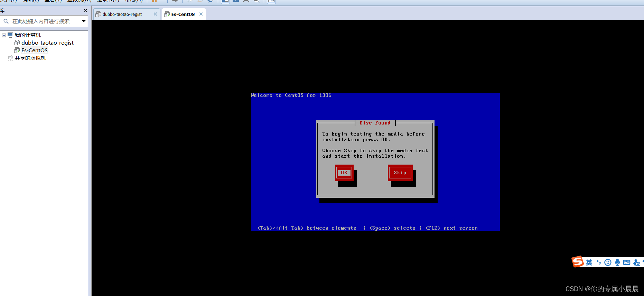Screen dimensions: 644x296
Task: Click the Welcome to CentOS for i386 text
Action: click(291, 95)
